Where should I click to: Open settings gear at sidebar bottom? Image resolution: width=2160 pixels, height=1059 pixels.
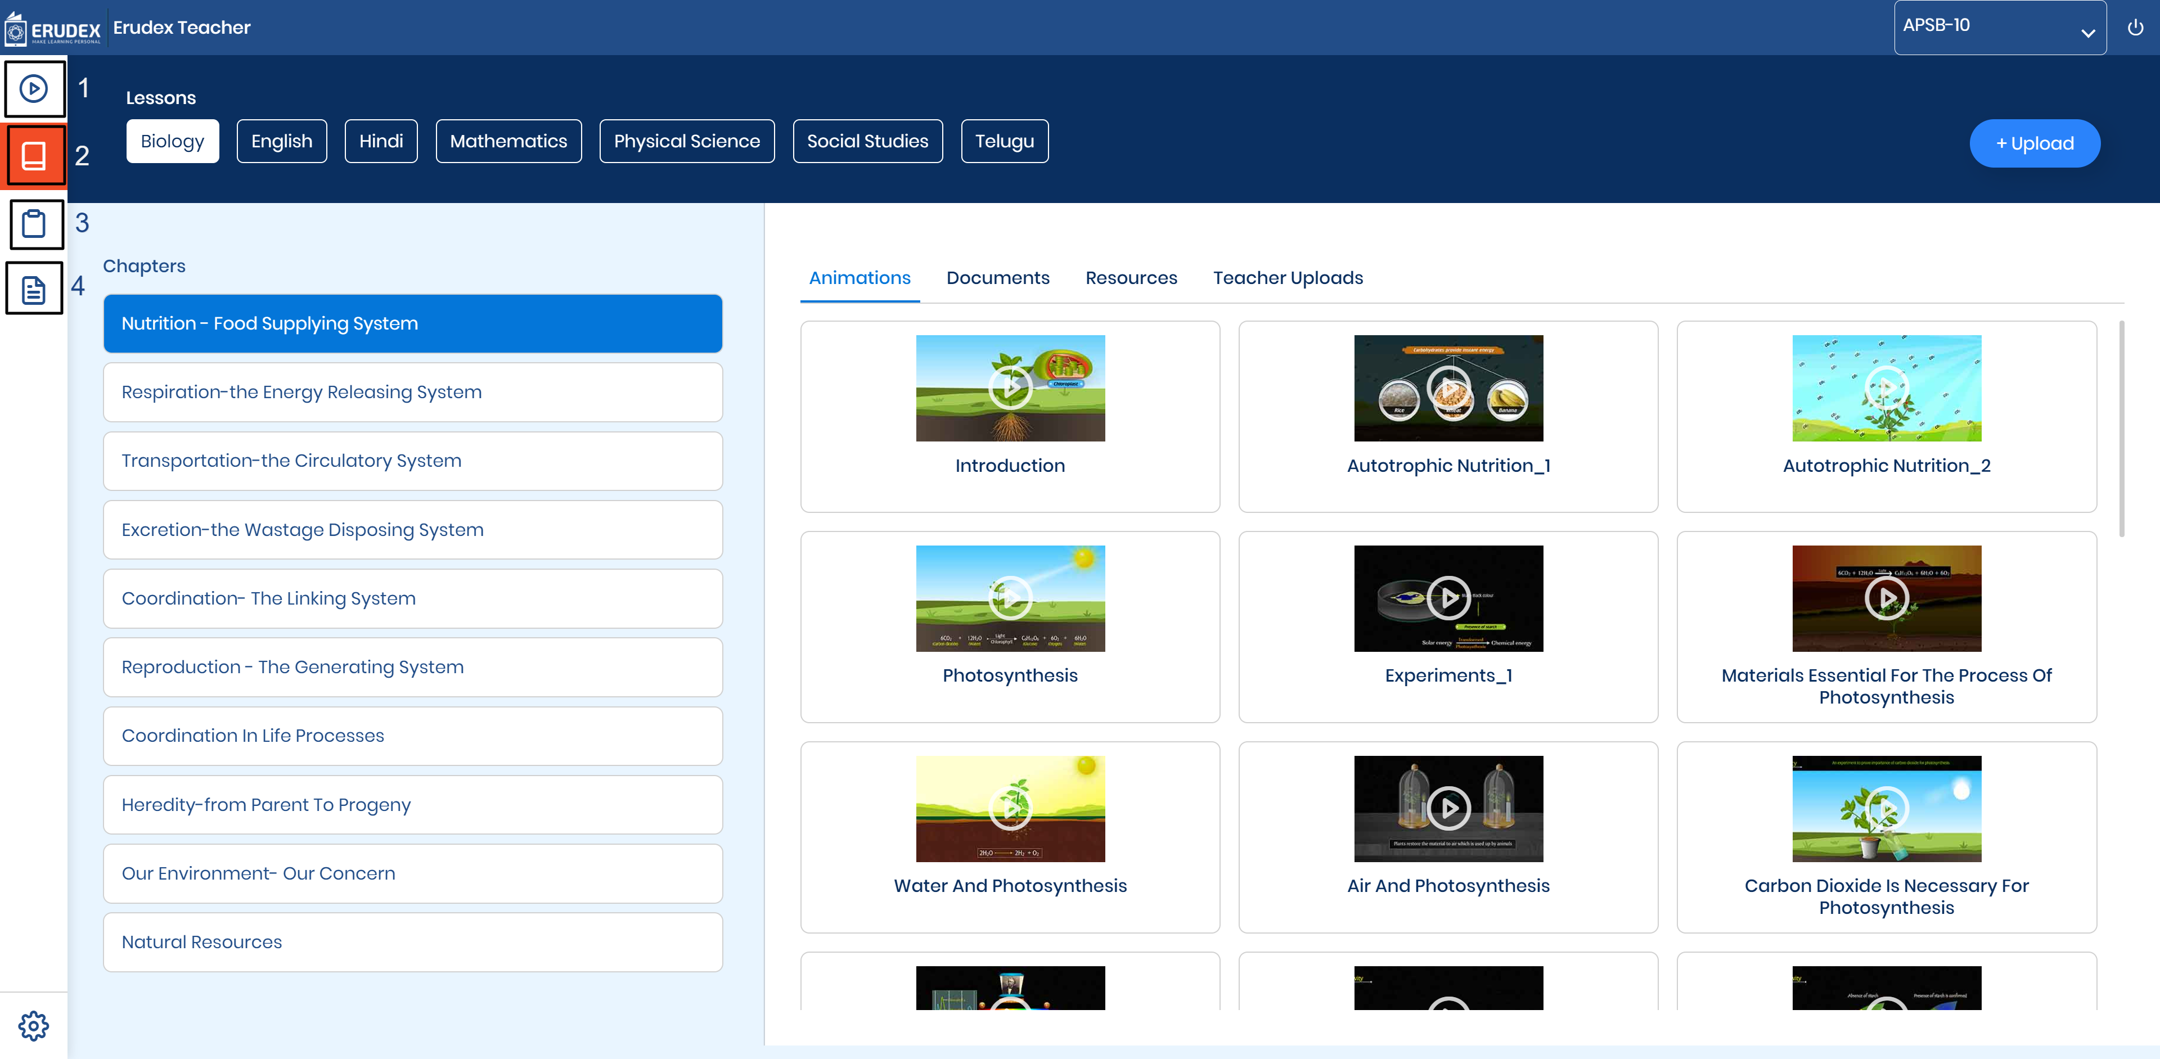coord(34,1025)
